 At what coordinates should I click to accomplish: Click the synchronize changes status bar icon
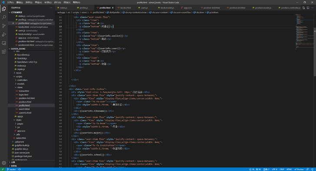coord(20,169)
